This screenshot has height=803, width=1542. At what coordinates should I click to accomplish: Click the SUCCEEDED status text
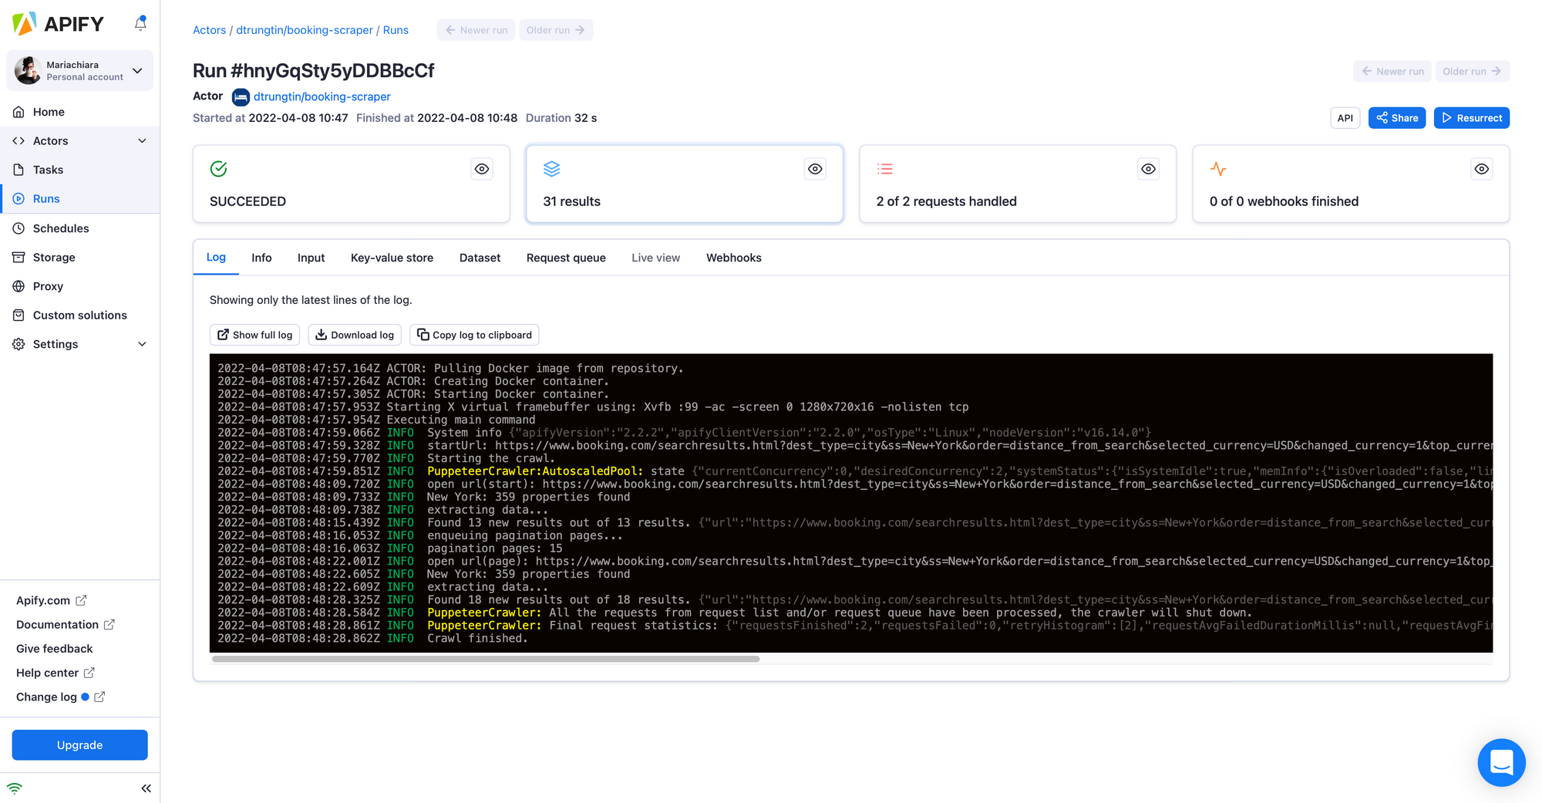247,201
